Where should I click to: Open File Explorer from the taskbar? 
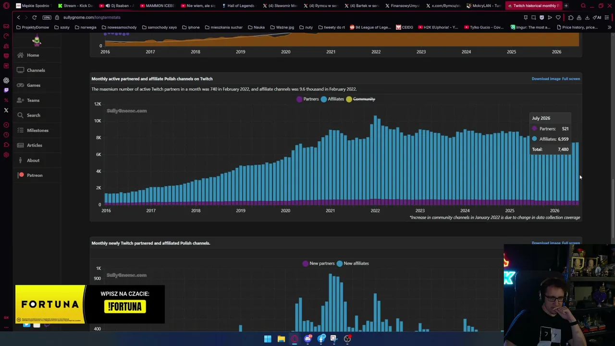coord(281,339)
